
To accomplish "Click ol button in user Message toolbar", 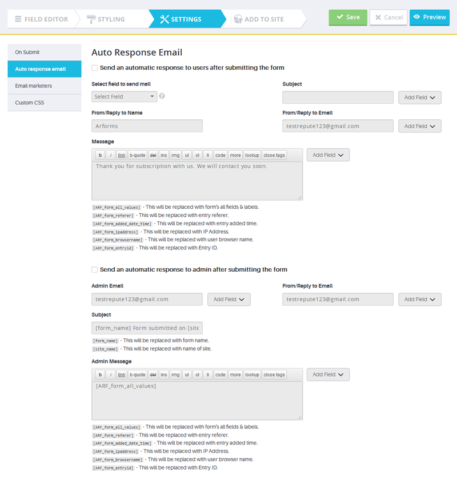I will point(197,155).
